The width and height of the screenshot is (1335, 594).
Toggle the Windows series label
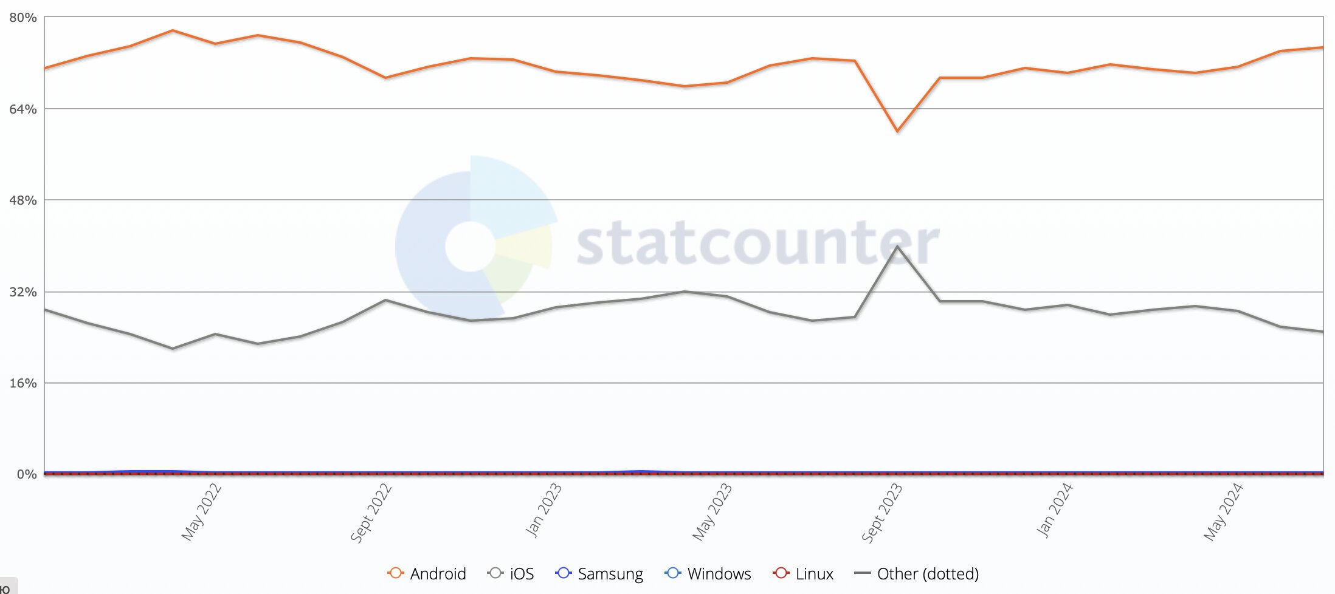719,574
